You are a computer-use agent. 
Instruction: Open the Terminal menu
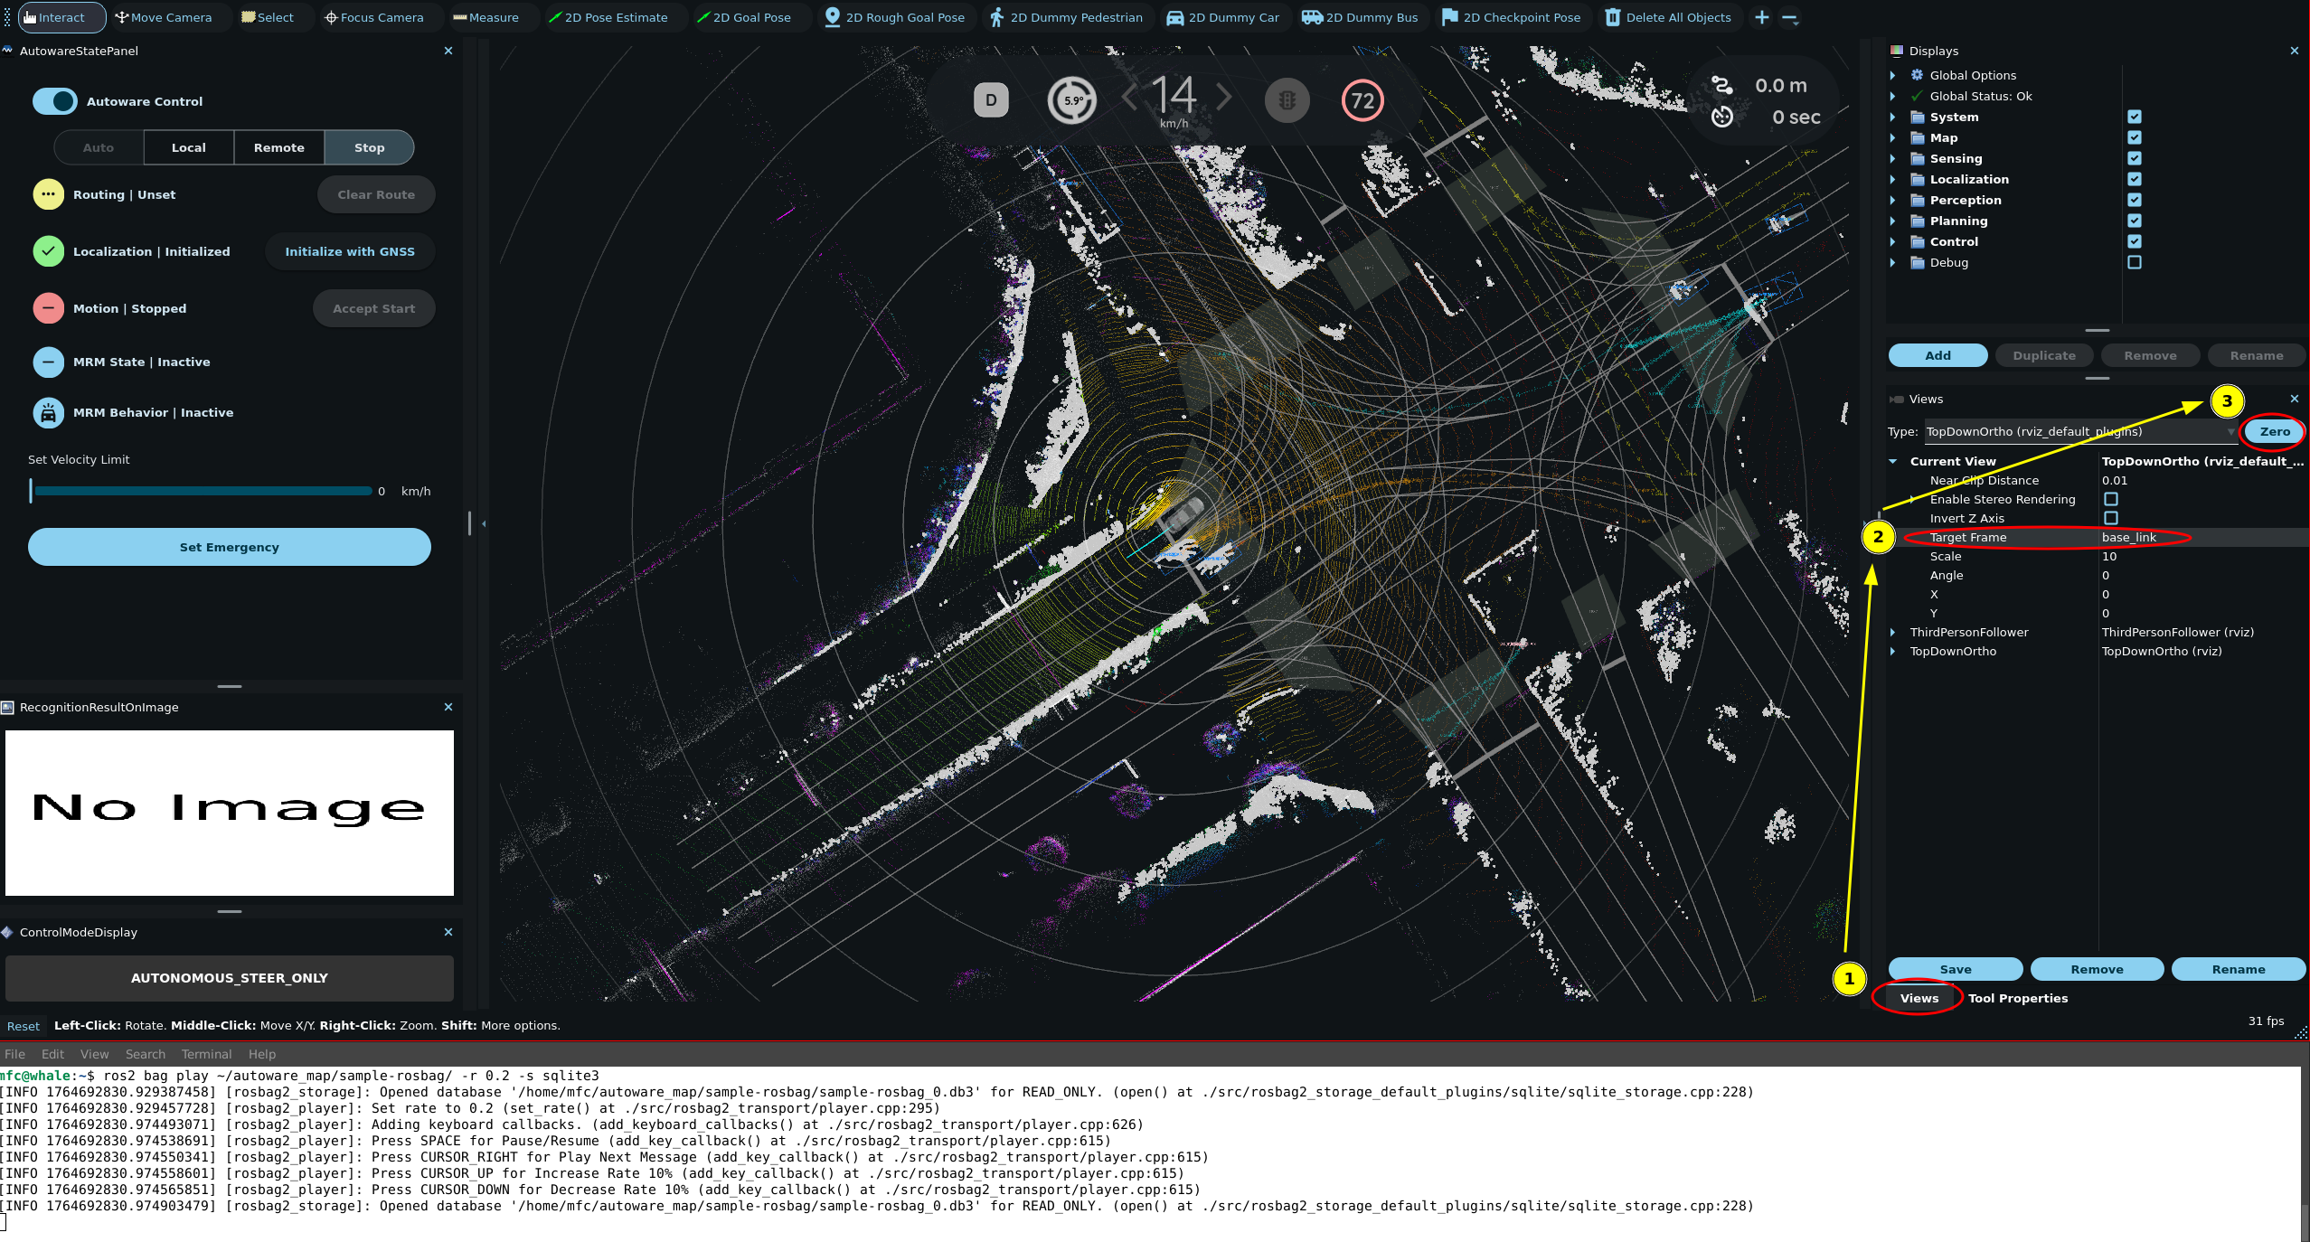click(206, 1054)
